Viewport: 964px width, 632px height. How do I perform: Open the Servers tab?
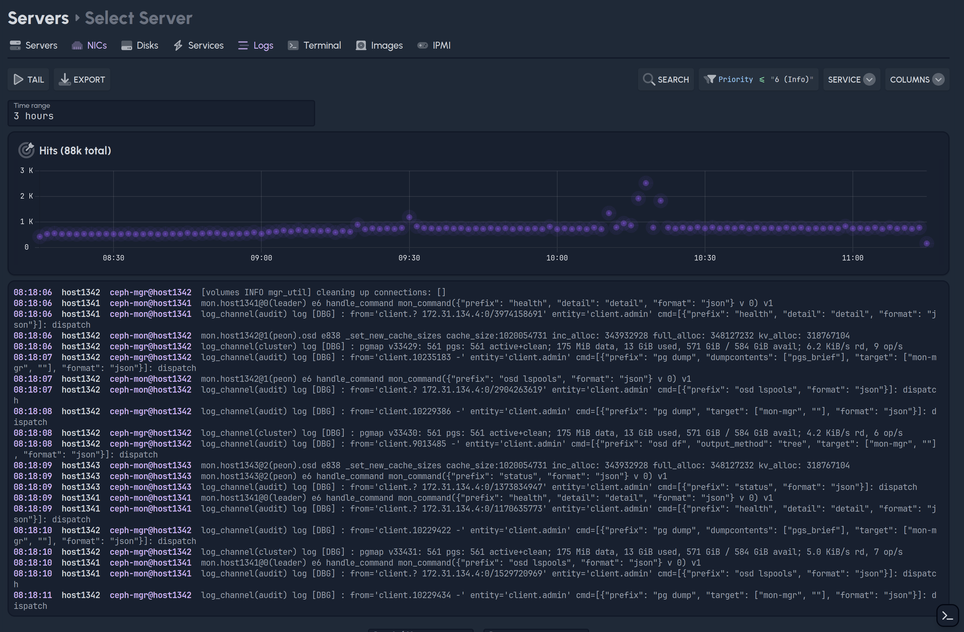pyautogui.click(x=34, y=45)
